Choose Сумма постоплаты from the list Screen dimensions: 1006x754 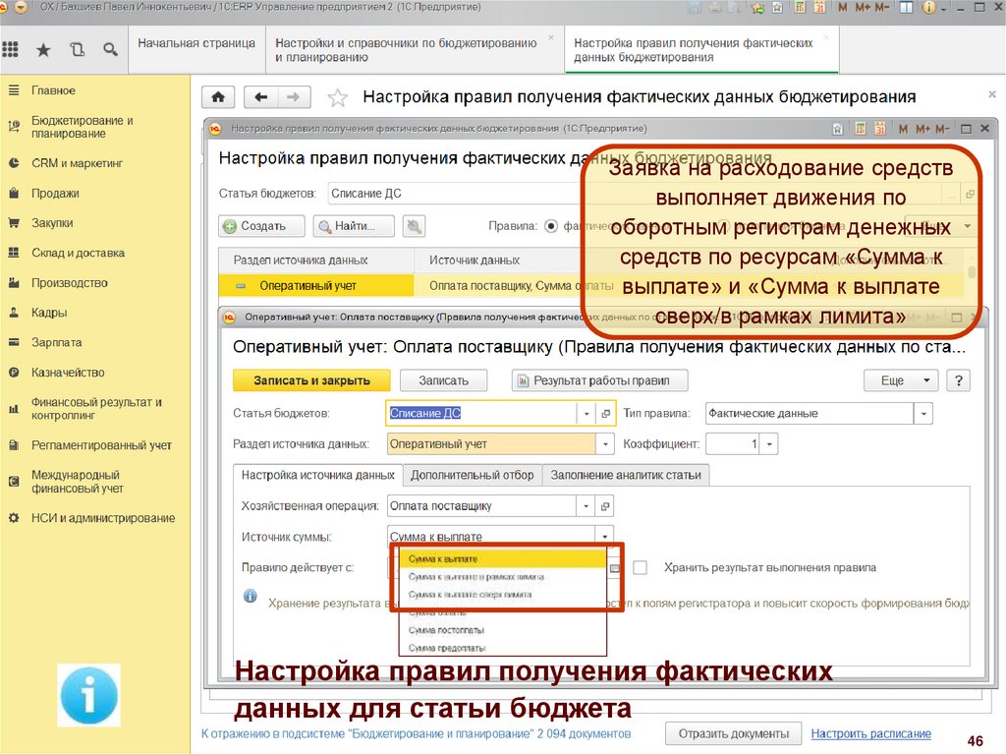444,629
